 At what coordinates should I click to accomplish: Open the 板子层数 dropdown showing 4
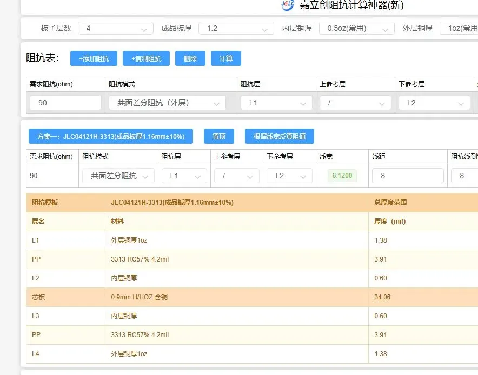[x=116, y=28]
